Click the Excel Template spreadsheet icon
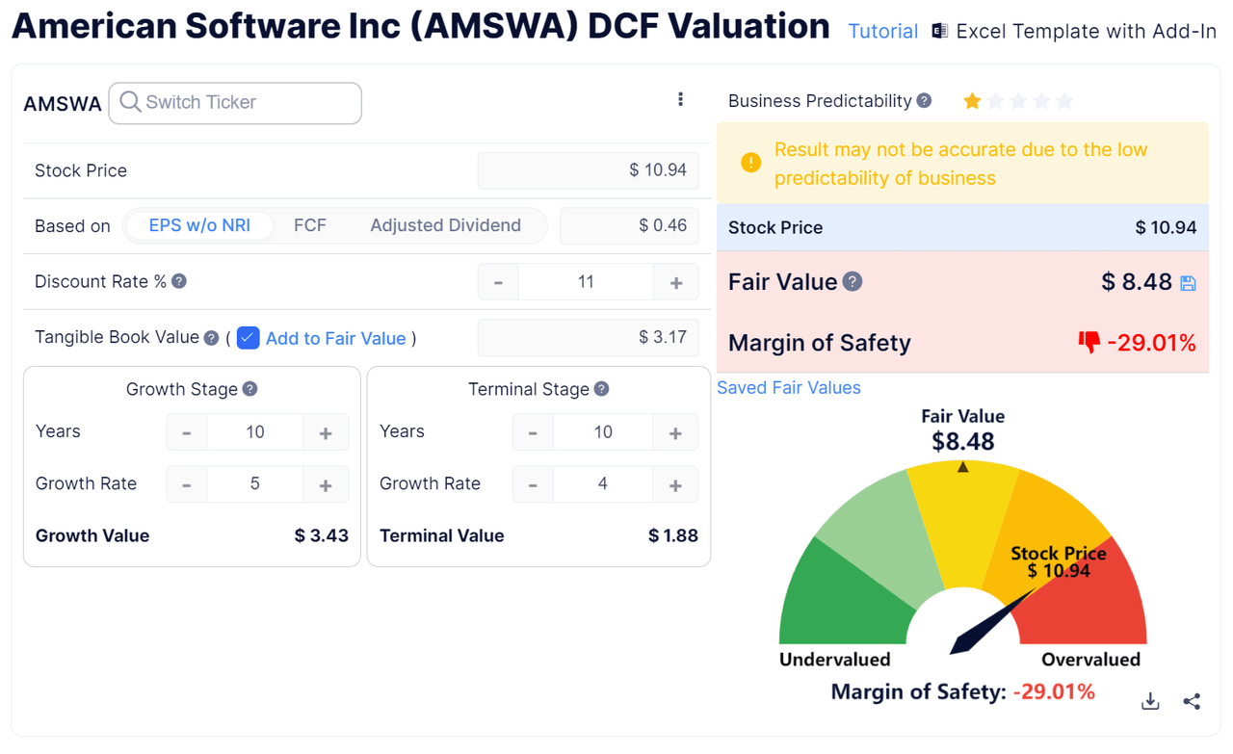The width and height of the screenshot is (1233, 754). [x=939, y=30]
